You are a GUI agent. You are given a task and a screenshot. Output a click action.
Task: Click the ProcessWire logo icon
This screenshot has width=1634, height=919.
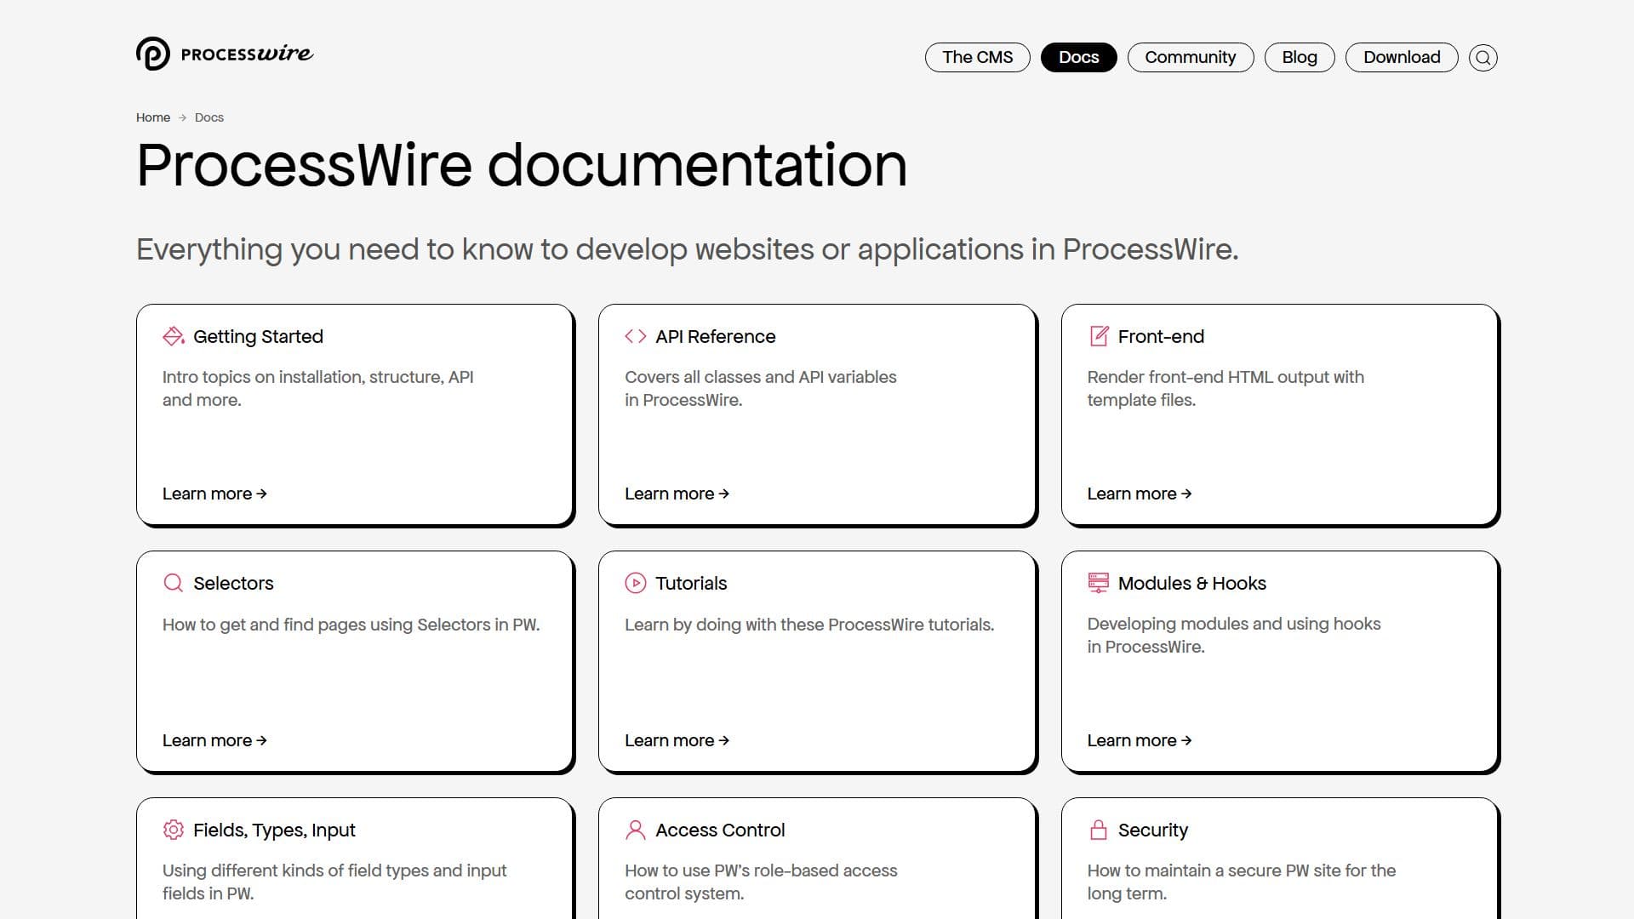point(153,54)
